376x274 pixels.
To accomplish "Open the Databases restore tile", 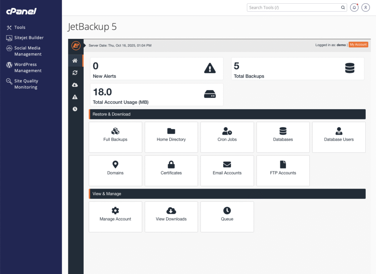I will pos(283,137).
